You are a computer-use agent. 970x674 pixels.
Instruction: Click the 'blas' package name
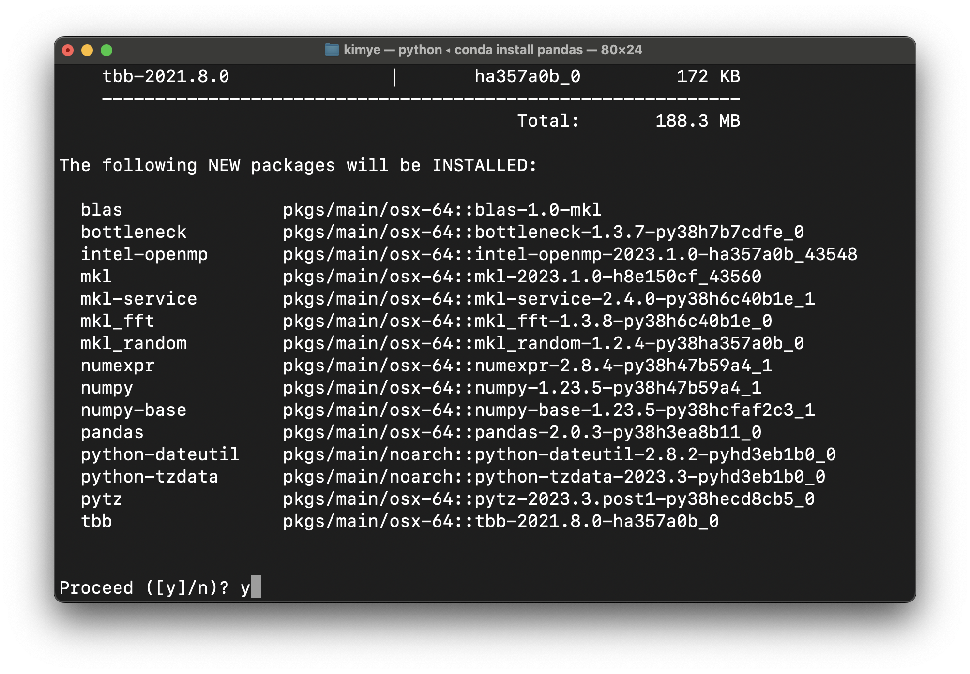click(101, 210)
